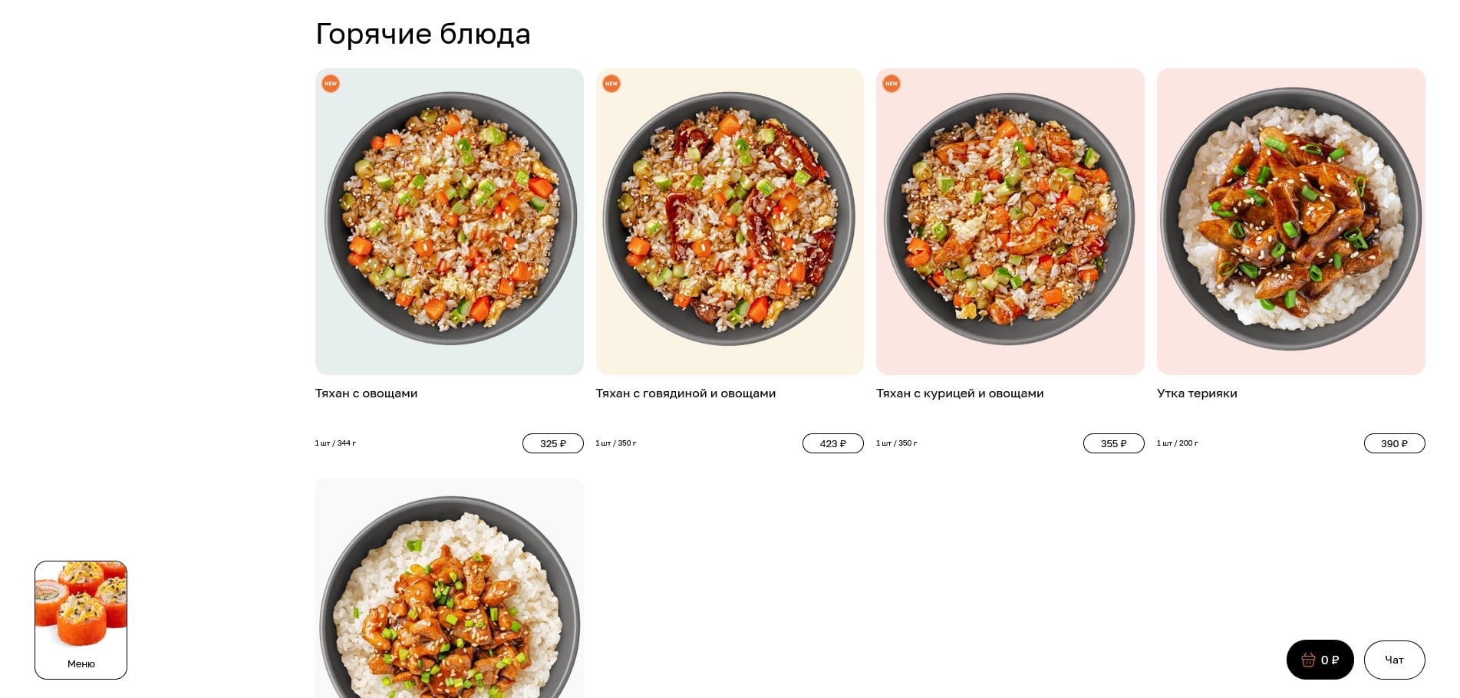The height and width of the screenshot is (698, 1460).
Task: Add Утка терияки for 390 ₽
Action: pyautogui.click(x=1395, y=443)
